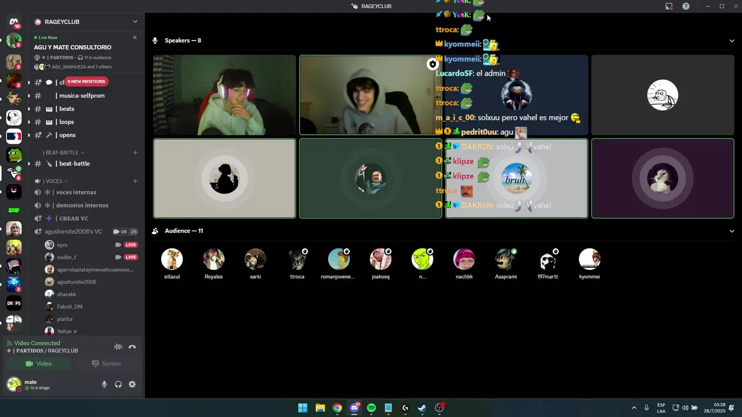Collapse the BEAT-BATTLE category
The width and height of the screenshot is (742, 417).
click(63, 153)
